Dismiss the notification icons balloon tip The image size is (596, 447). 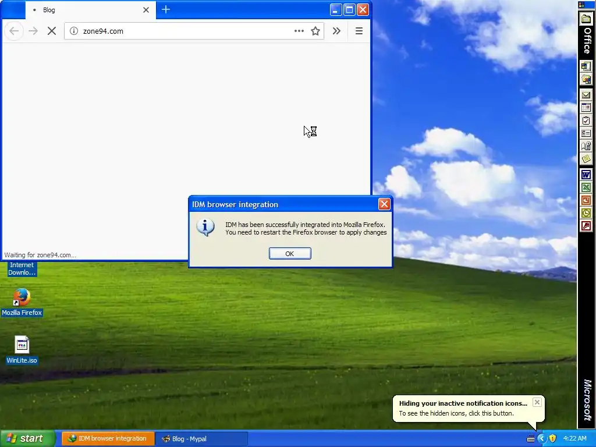(x=537, y=402)
